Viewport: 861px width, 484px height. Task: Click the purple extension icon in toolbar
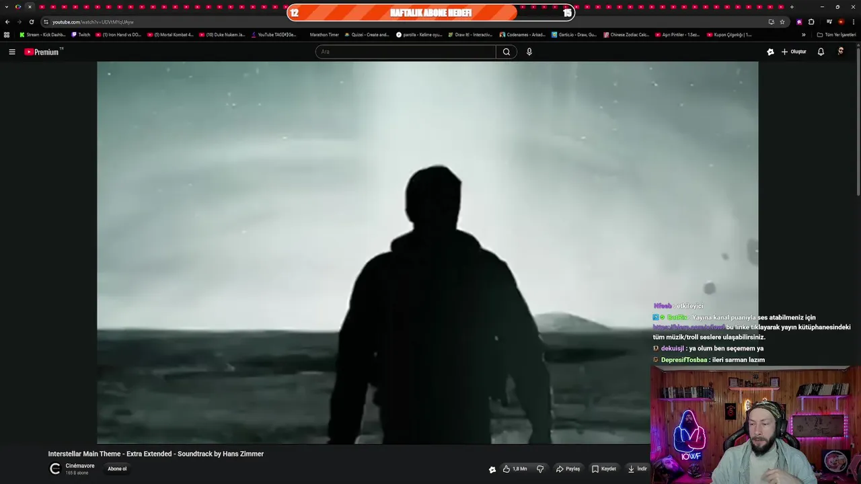point(799,22)
